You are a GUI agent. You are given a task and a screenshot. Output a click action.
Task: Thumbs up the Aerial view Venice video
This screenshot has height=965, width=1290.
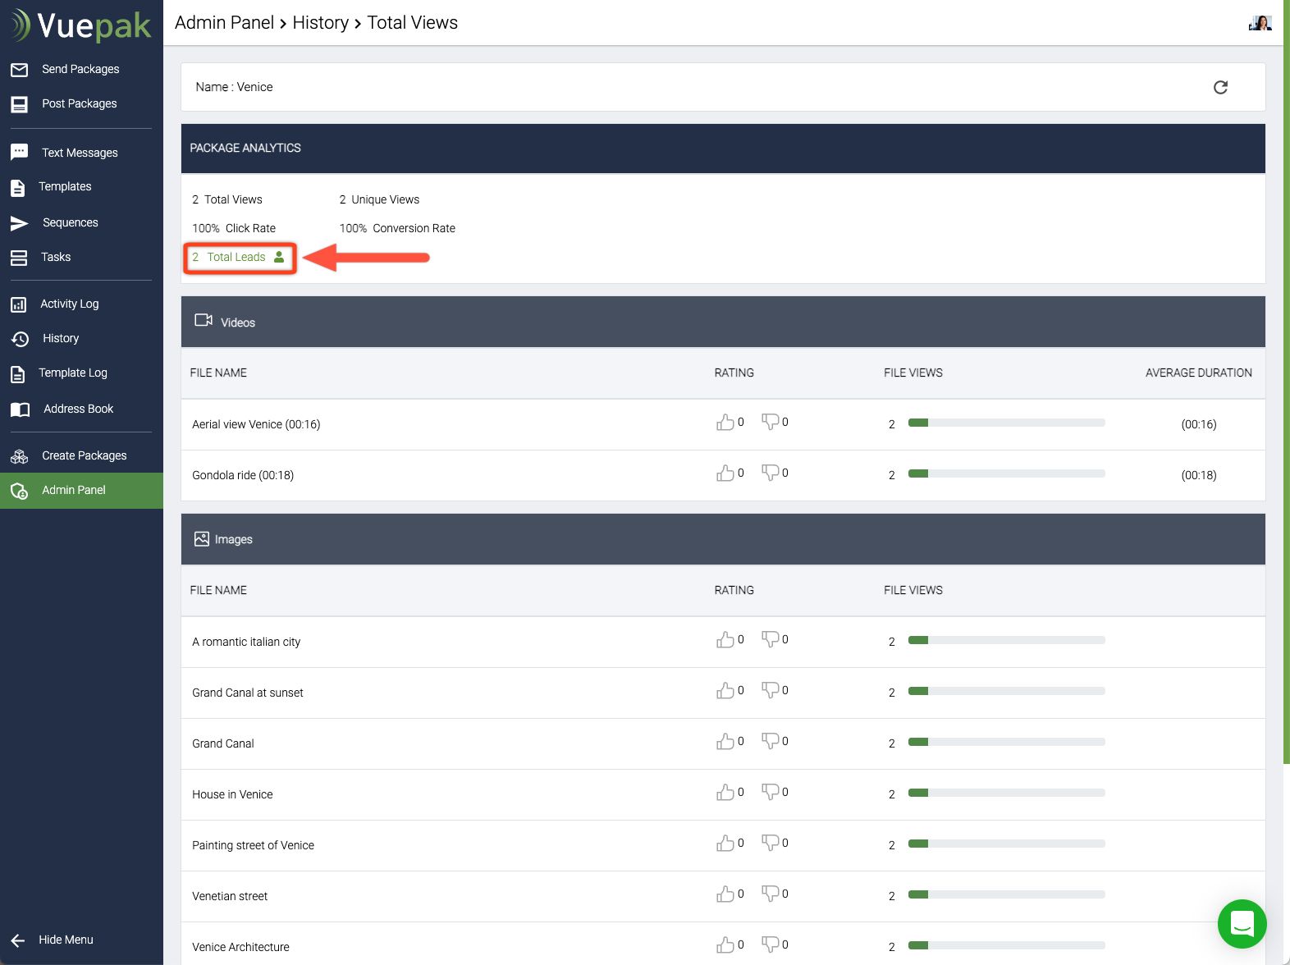click(725, 423)
